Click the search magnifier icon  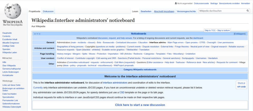coord(248,11)
